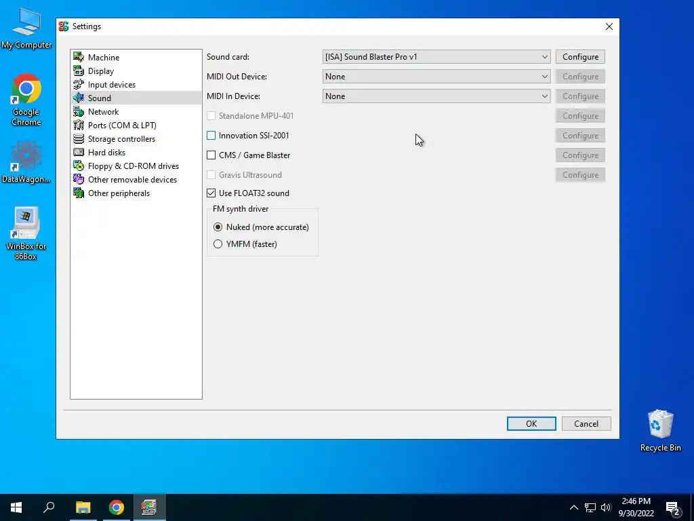Image resolution: width=694 pixels, height=521 pixels.
Task: Click the Other peripherals icon
Action: point(79,193)
